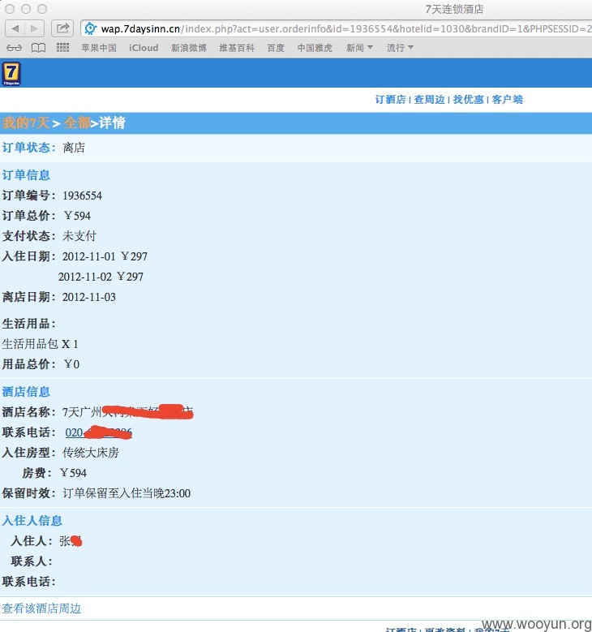The width and height of the screenshot is (592, 632).
Task: Click the 查周边 link in the top navigation
Action: pos(429,100)
